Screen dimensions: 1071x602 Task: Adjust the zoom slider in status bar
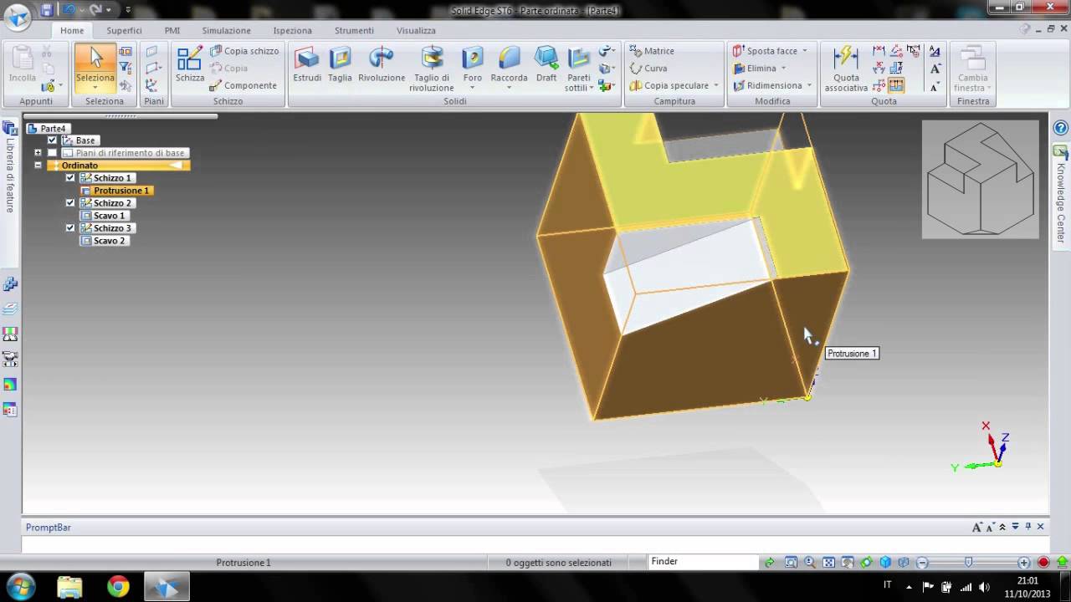[969, 563]
